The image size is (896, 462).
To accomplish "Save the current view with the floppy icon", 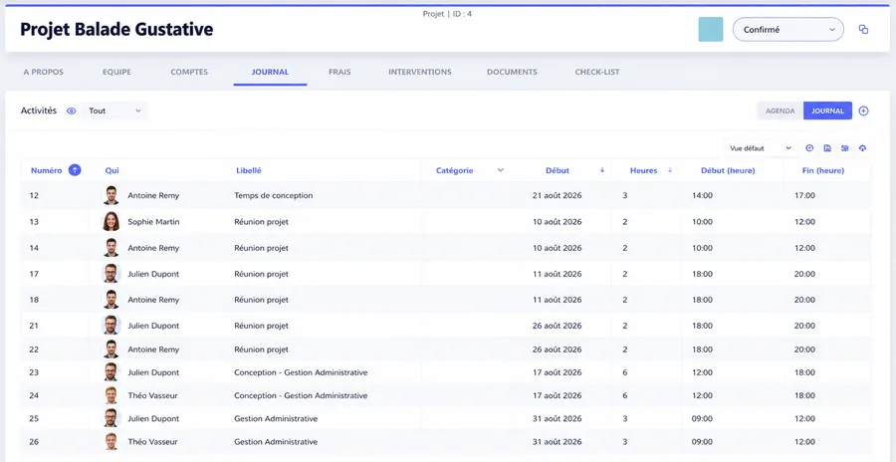I will (x=827, y=148).
